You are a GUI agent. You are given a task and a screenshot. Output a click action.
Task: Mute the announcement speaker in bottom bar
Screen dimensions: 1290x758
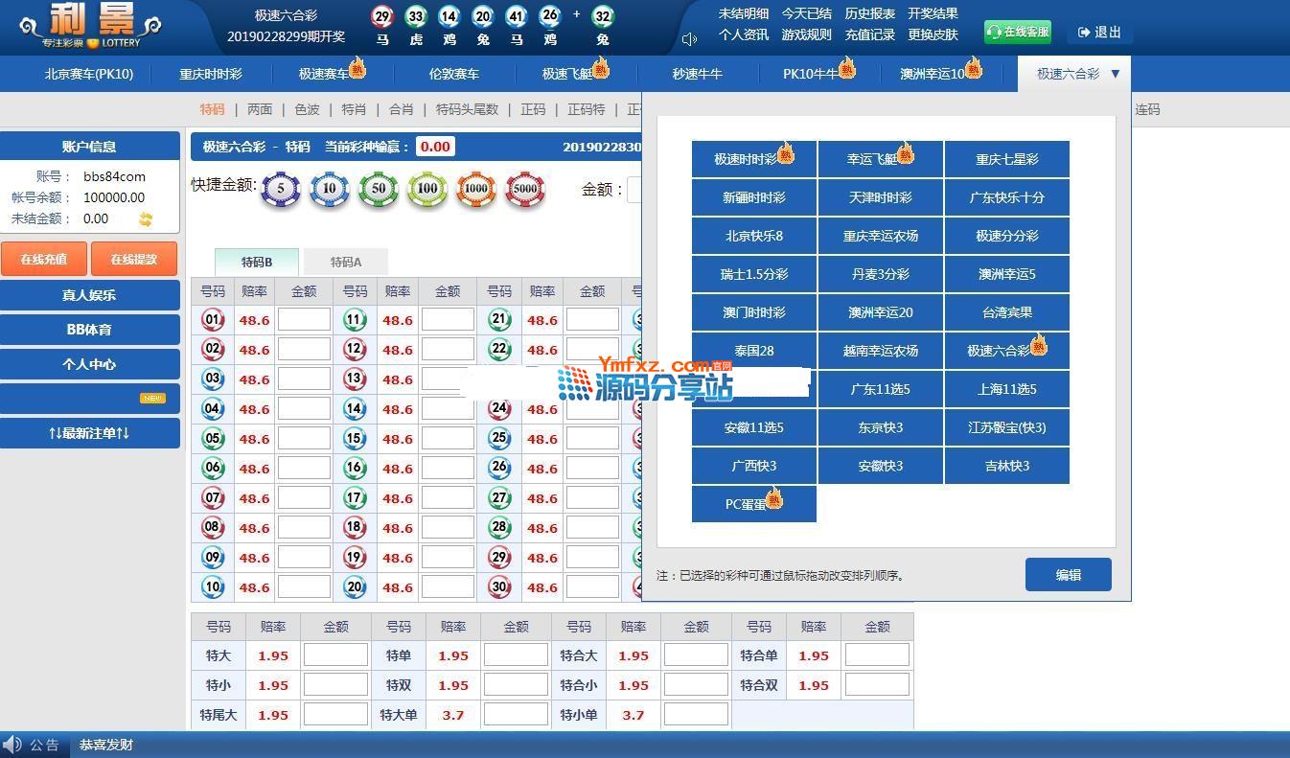coord(12,745)
